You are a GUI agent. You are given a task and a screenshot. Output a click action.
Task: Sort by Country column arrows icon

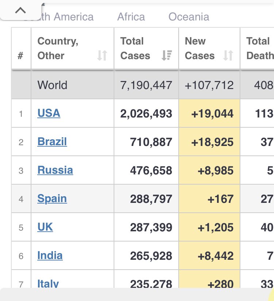point(102,55)
